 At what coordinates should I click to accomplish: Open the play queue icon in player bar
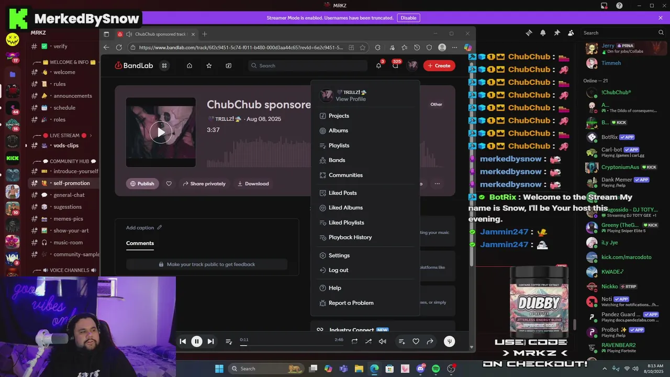click(x=229, y=341)
